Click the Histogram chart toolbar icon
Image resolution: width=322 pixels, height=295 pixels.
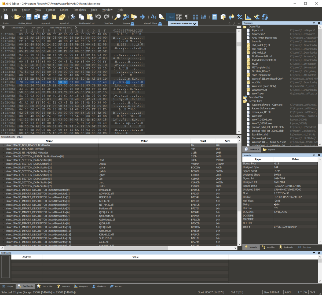coord(248,17)
